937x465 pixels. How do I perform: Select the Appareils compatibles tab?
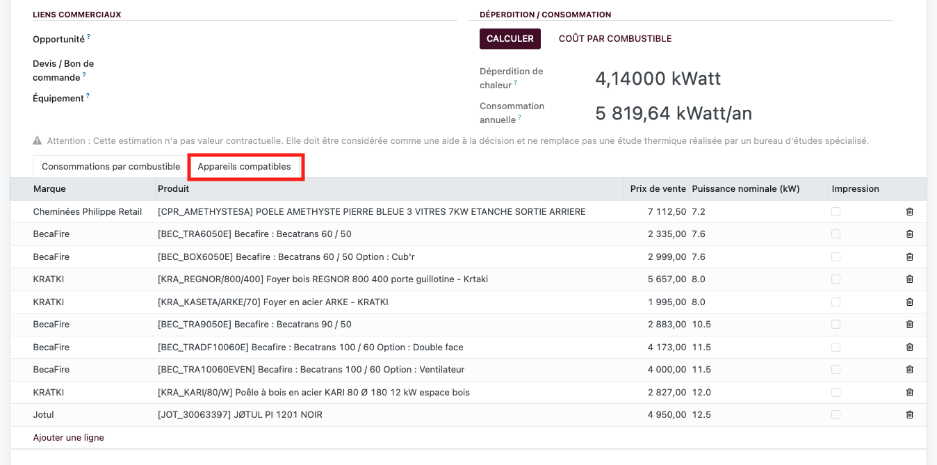[245, 167]
